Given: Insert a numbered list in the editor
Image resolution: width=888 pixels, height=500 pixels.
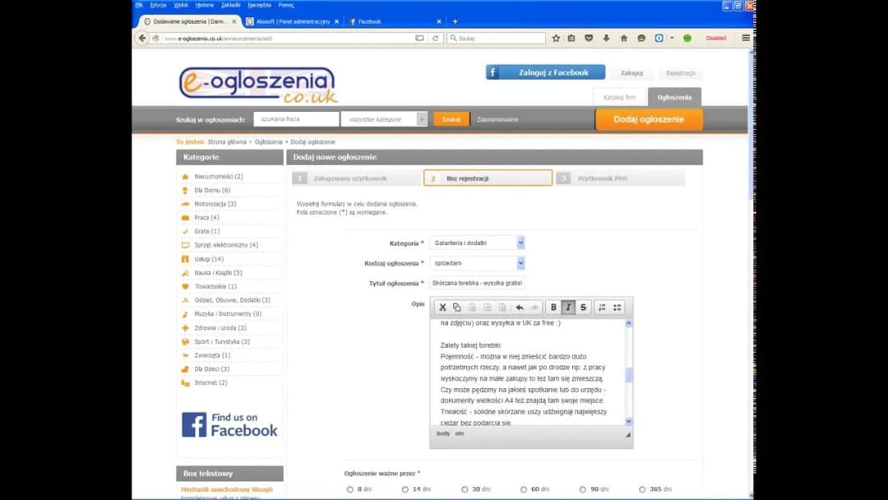Looking at the screenshot, I should [602, 308].
